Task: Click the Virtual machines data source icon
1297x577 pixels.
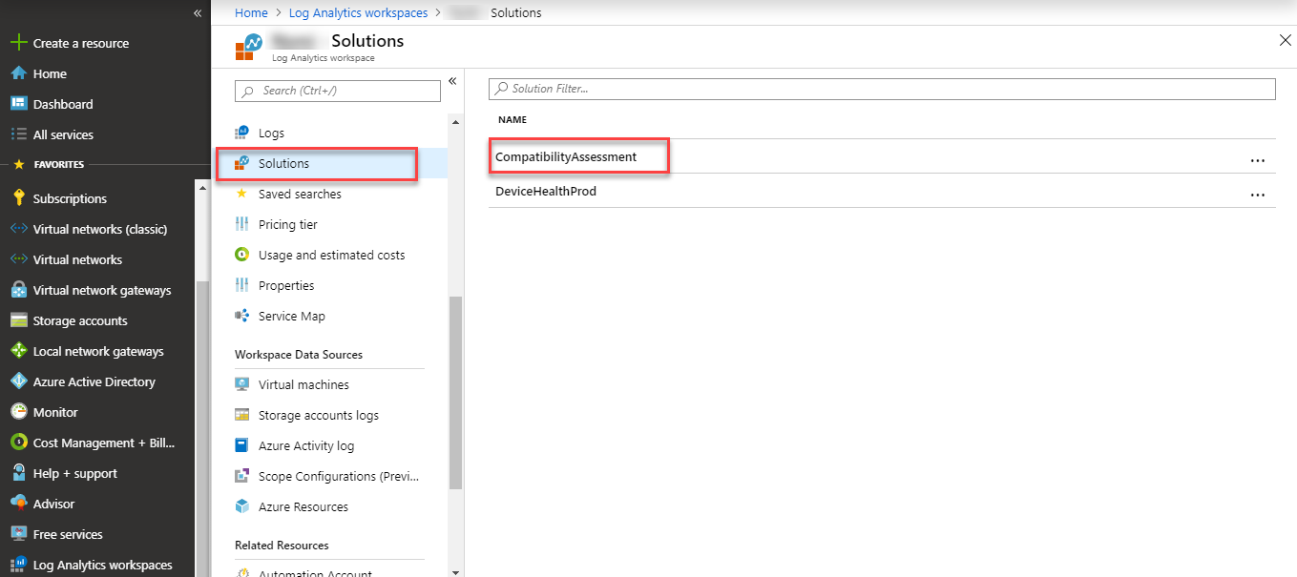Action: (x=241, y=384)
